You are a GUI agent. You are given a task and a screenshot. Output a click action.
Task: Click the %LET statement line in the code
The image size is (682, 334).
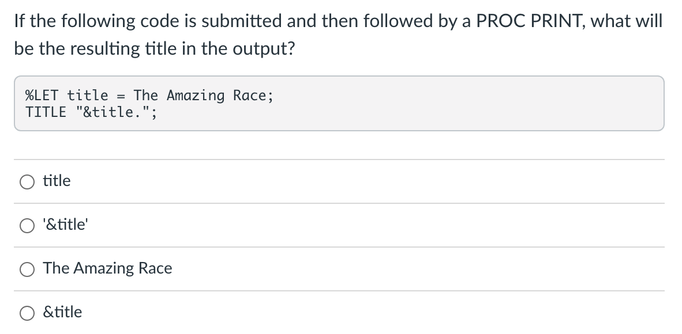[x=148, y=96]
